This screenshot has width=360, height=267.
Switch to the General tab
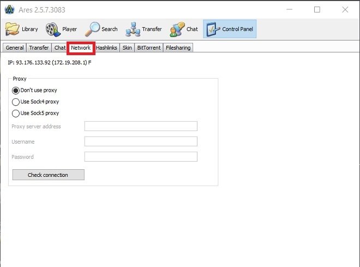(x=15, y=48)
